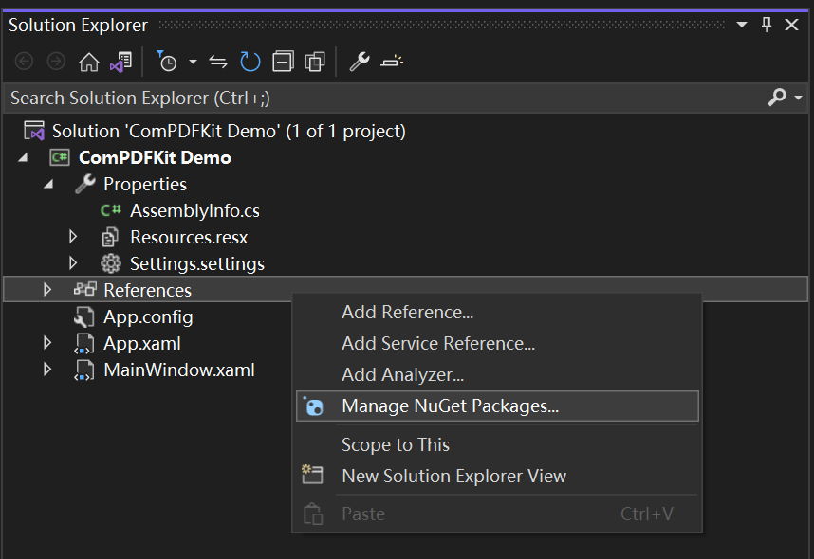Refresh the Solution Explorer
This screenshot has width=814, height=559.
tap(250, 62)
